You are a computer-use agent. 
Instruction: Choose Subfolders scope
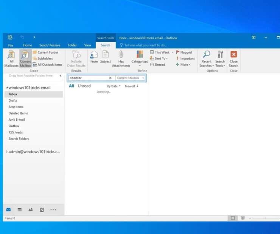[x=43, y=58]
